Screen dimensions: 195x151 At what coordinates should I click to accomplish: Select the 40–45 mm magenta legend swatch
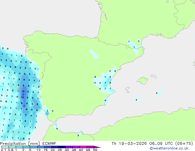pyautogui.click(x=83, y=147)
